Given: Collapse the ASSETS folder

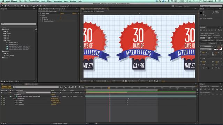Looking at the screenshot, I should [x=1, y=29].
